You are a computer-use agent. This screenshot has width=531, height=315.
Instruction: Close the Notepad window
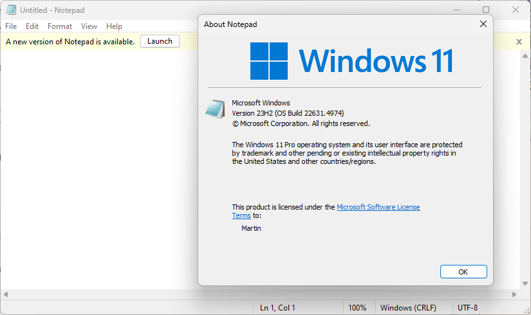(x=516, y=10)
